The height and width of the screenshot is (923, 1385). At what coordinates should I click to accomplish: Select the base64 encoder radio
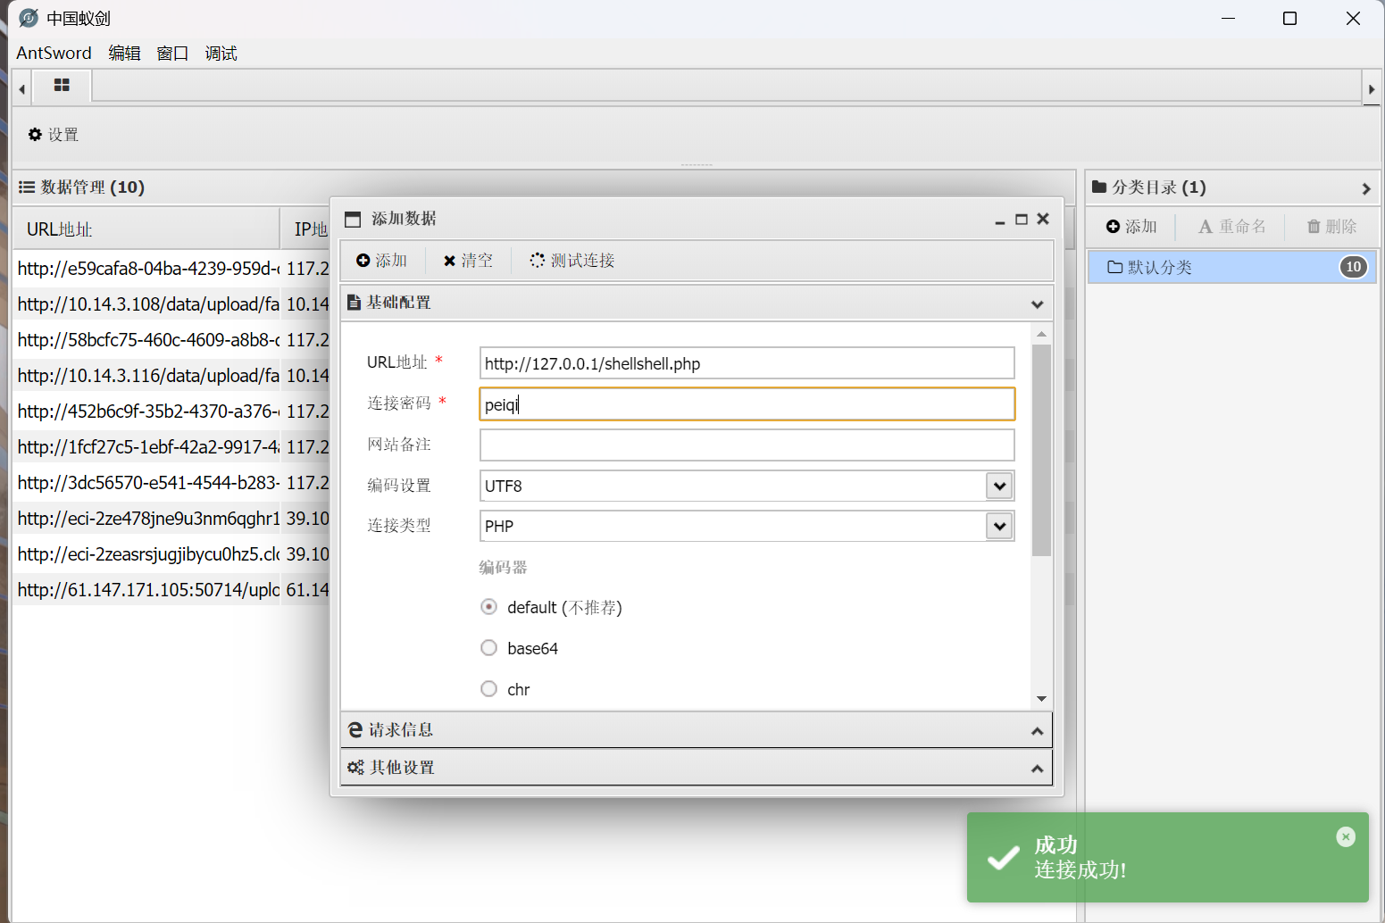(x=488, y=648)
